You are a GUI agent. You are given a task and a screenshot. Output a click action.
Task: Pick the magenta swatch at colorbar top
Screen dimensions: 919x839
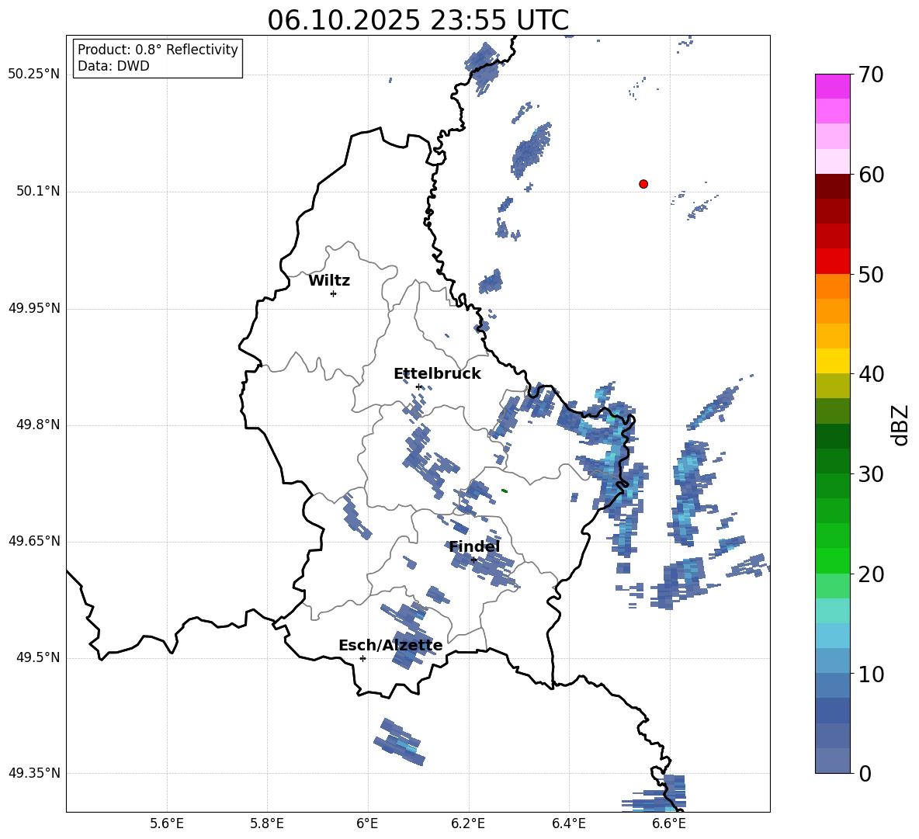pyautogui.click(x=833, y=87)
